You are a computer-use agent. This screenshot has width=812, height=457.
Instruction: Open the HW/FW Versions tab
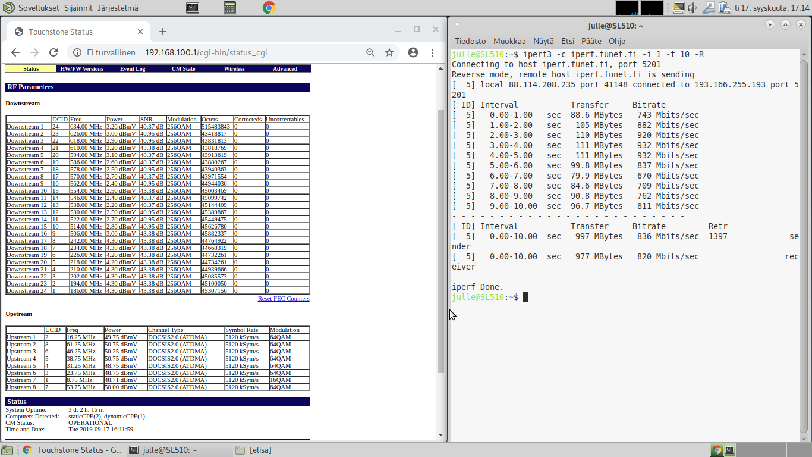(x=81, y=69)
